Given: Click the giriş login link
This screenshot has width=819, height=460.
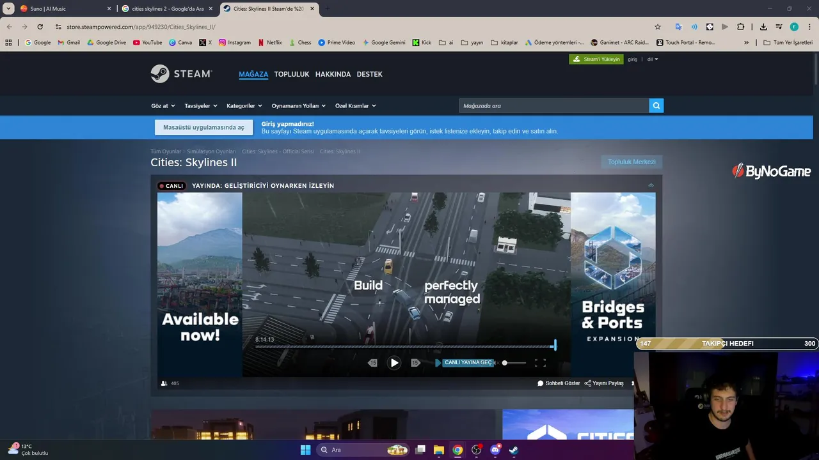Looking at the screenshot, I should point(632,59).
